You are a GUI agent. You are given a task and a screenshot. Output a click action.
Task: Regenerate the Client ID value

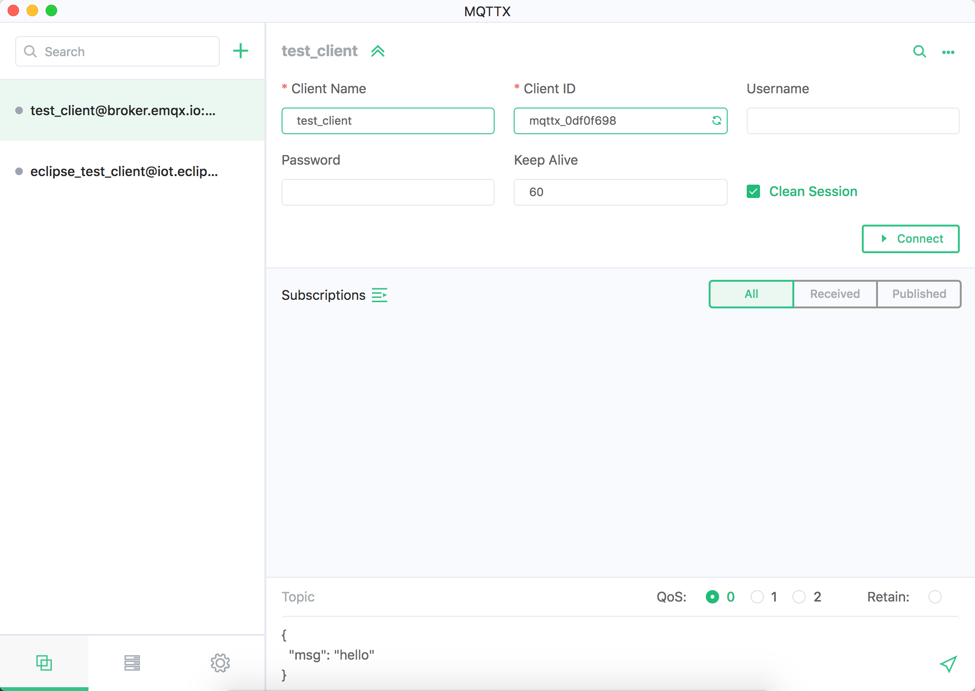[715, 120]
